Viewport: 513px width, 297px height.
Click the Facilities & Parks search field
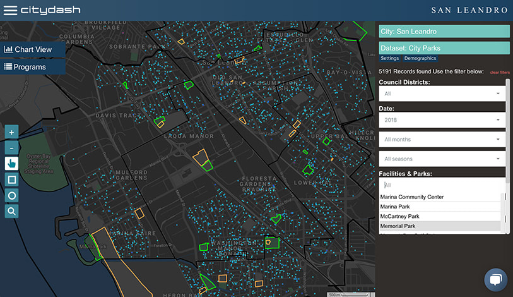pyautogui.click(x=440, y=185)
